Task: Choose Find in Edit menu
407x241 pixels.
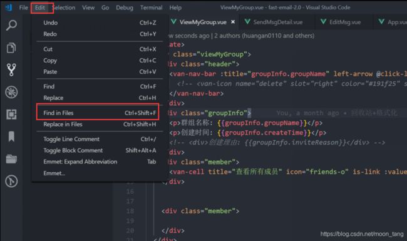Action: (100, 86)
